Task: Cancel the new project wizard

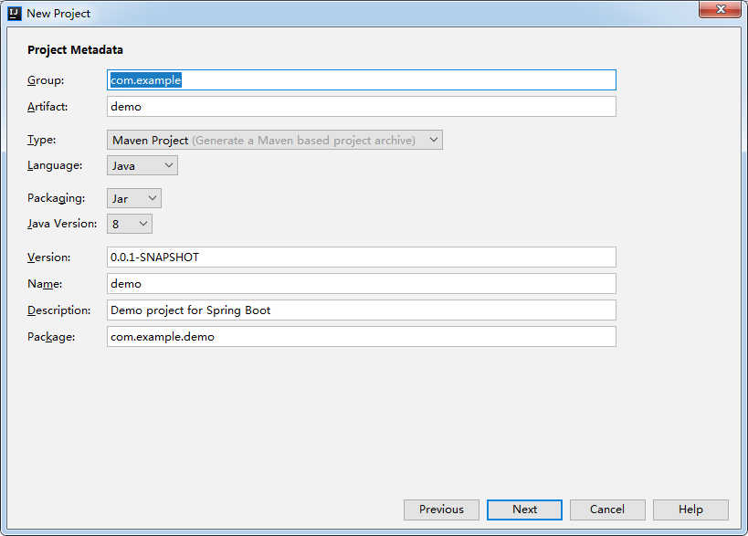Action: tap(607, 510)
